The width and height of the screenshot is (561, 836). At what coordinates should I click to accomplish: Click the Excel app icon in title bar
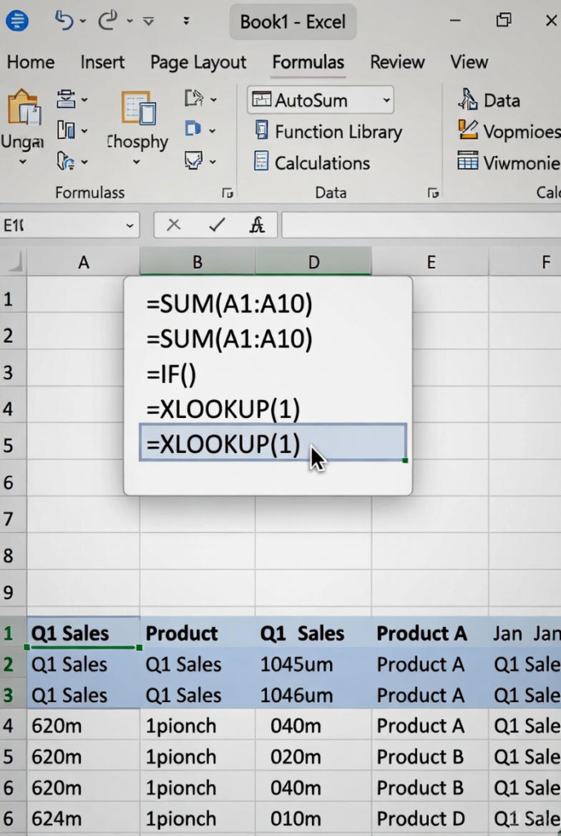click(x=17, y=20)
